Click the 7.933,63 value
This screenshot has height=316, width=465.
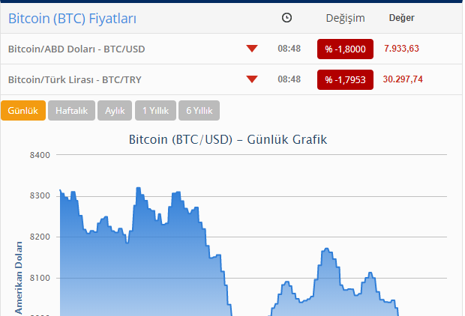point(401,49)
